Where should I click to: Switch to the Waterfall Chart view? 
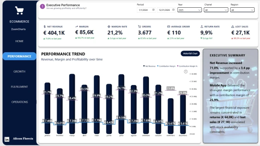click(x=190, y=53)
